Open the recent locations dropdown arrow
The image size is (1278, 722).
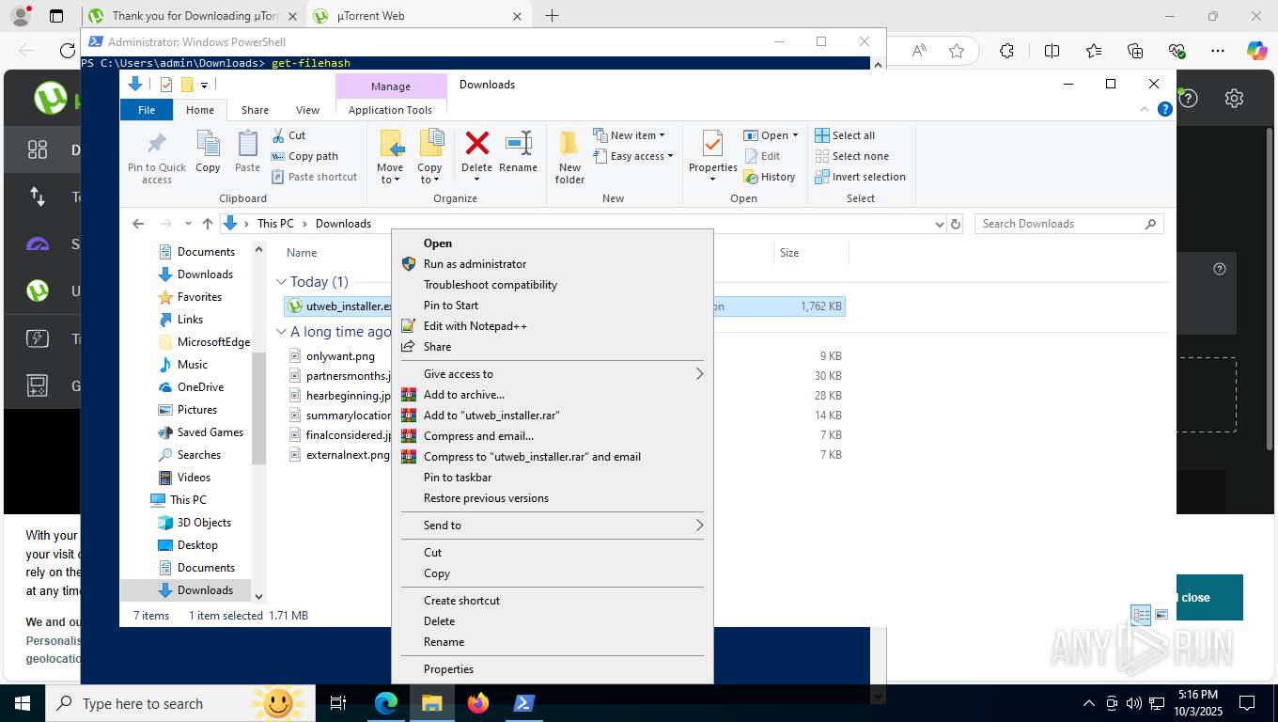point(189,224)
